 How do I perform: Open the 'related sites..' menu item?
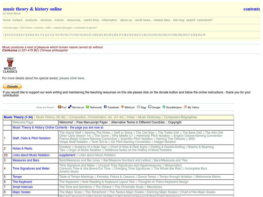click(x=162, y=20)
